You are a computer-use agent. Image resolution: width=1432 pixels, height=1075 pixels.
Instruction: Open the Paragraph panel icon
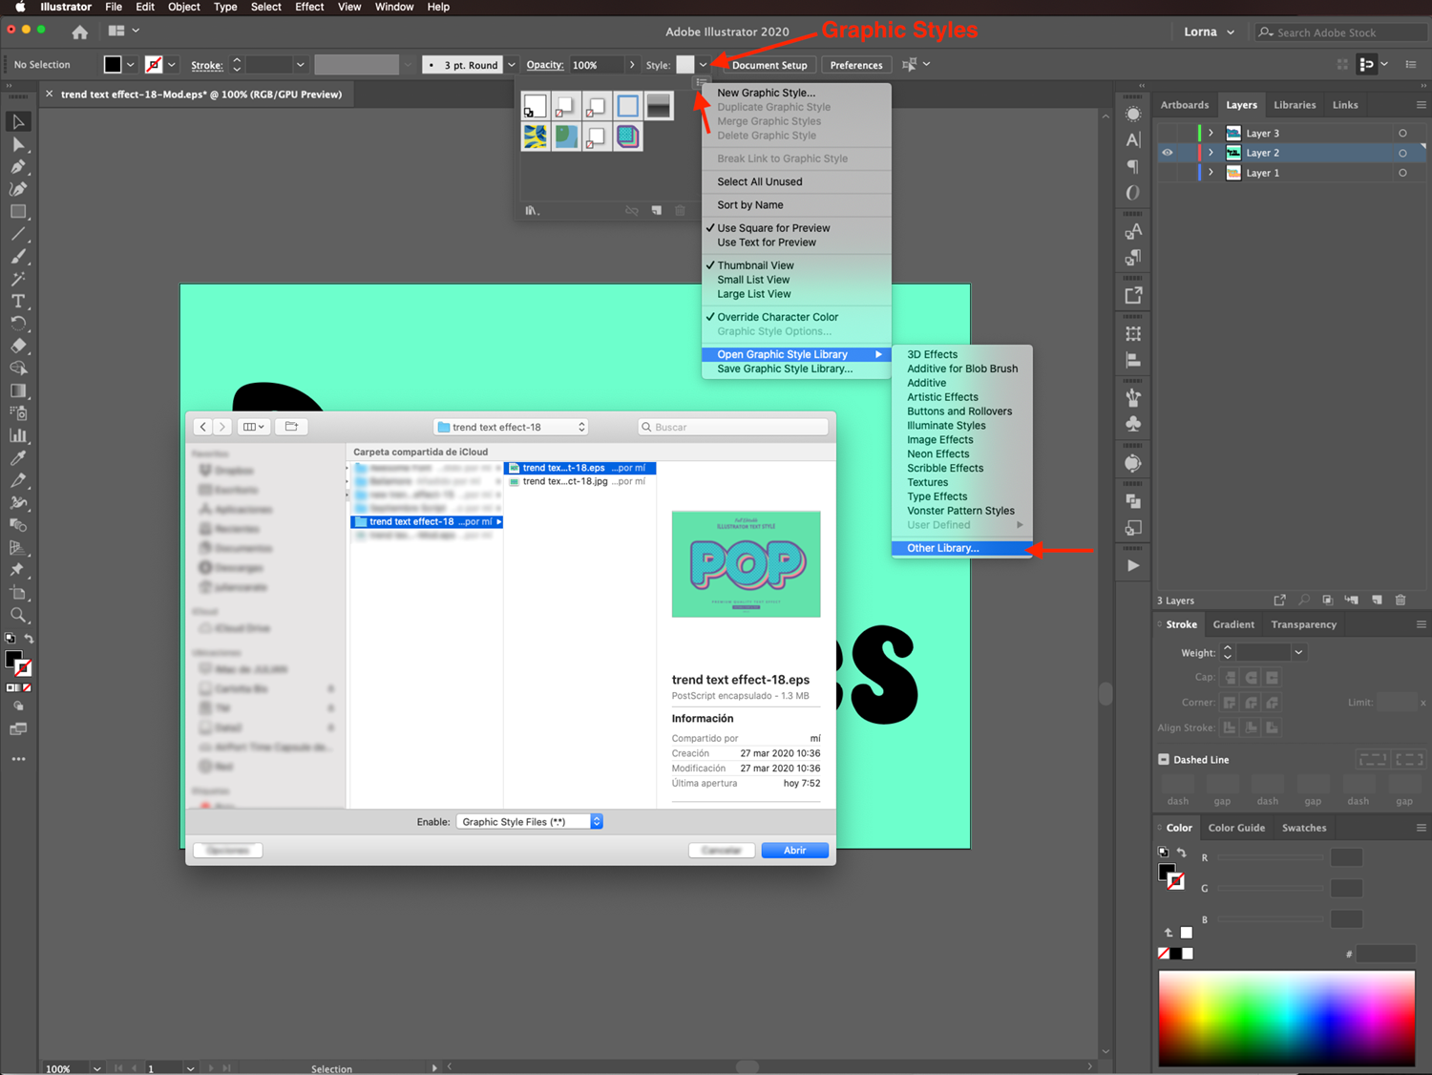click(1133, 166)
